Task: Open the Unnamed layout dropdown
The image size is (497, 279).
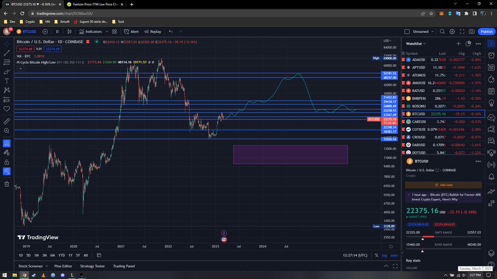Action: (x=424, y=31)
